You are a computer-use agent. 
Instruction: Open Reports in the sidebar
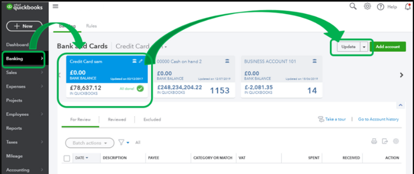tap(14, 128)
